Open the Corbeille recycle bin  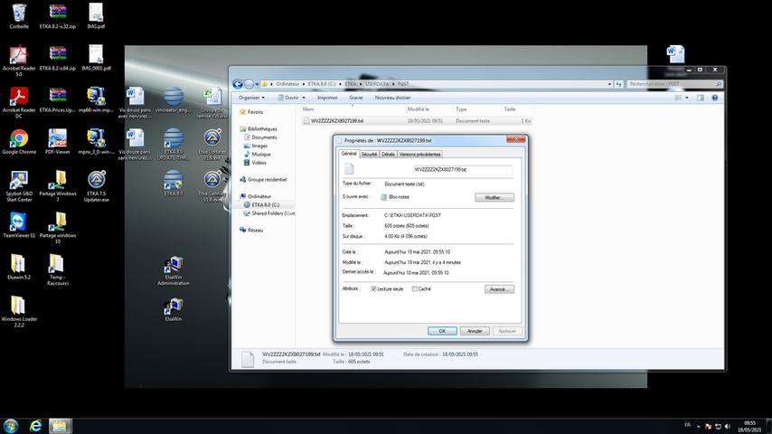click(19, 13)
